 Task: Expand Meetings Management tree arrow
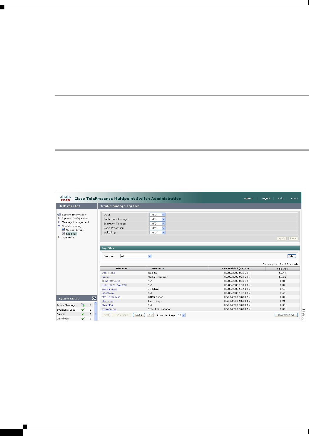click(x=59, y=222)
